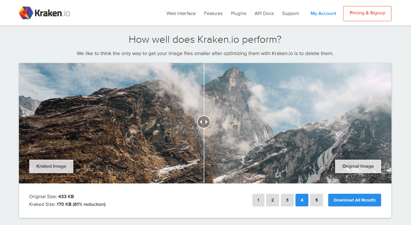Click the Original Size 433 KB text
The width and height of the screenshot is (411, 225).
[51, 197]
